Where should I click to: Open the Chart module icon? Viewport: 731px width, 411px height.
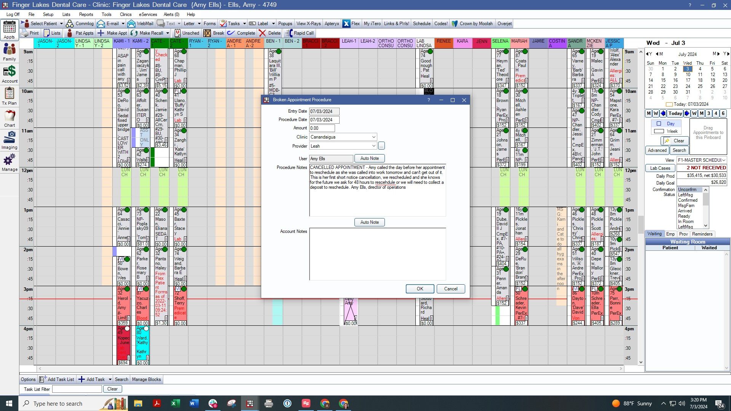(9, 118)
